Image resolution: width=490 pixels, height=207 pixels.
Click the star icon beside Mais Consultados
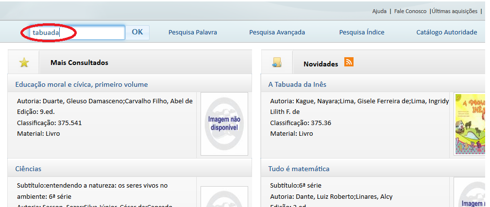pos(24,63)
